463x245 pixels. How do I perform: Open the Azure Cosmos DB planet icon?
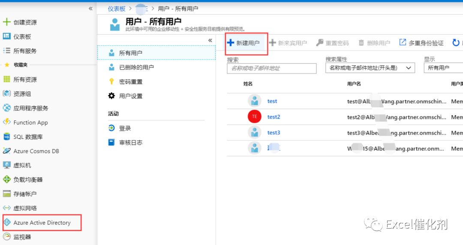(x=6, y=150)
